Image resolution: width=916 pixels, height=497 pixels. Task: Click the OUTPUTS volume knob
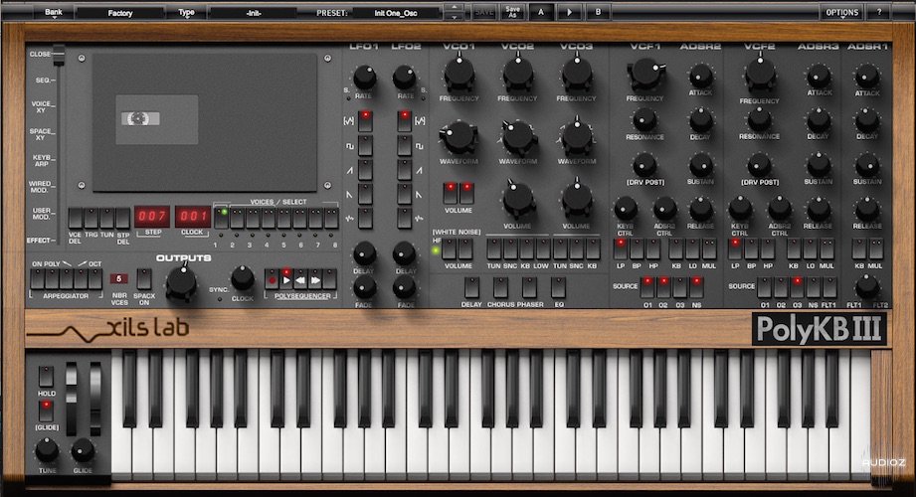coord(182,282)
